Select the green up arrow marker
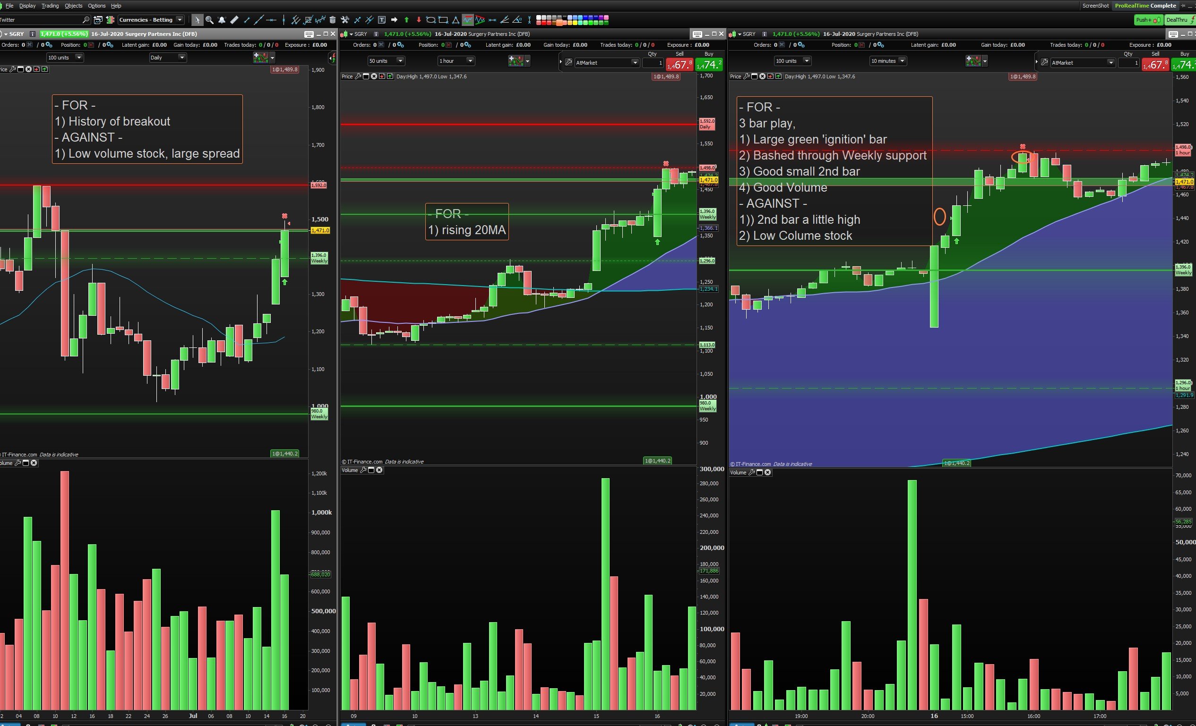 (406, 20)
